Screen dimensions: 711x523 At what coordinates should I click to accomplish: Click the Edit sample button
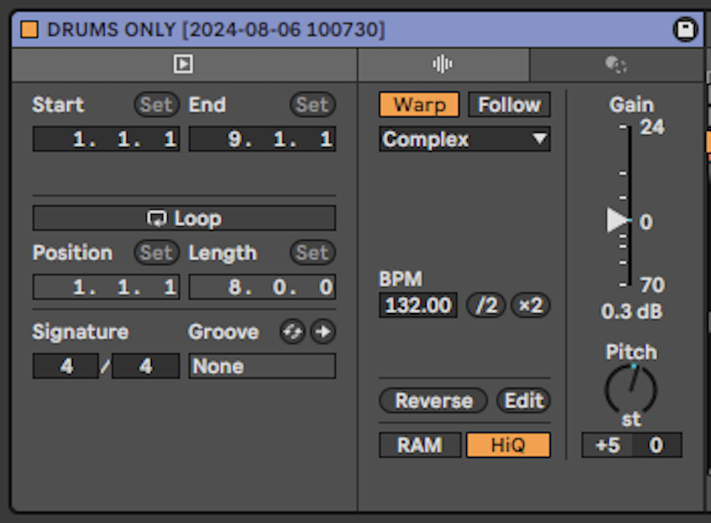point(524,401)
